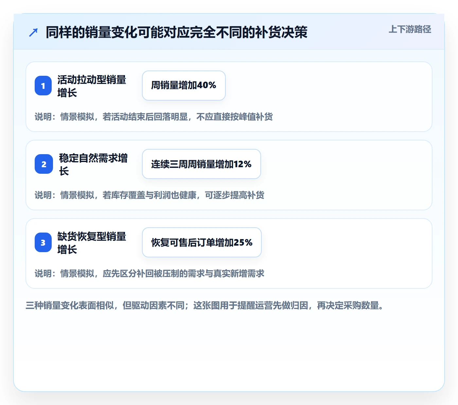The image size is (458, 405).
Task: Click the note about 不应直接按峰值补货
Action: click(x=154, y=117)
